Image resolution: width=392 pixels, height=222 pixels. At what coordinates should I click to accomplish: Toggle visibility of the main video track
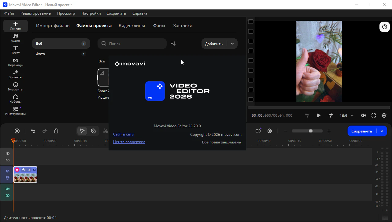(x=8, y=171)
